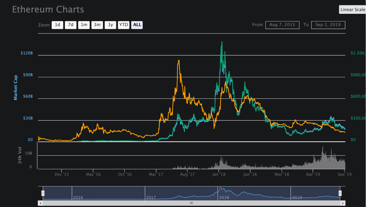
Task: Click the $300,00 right axis value
Action: [358, 118]
